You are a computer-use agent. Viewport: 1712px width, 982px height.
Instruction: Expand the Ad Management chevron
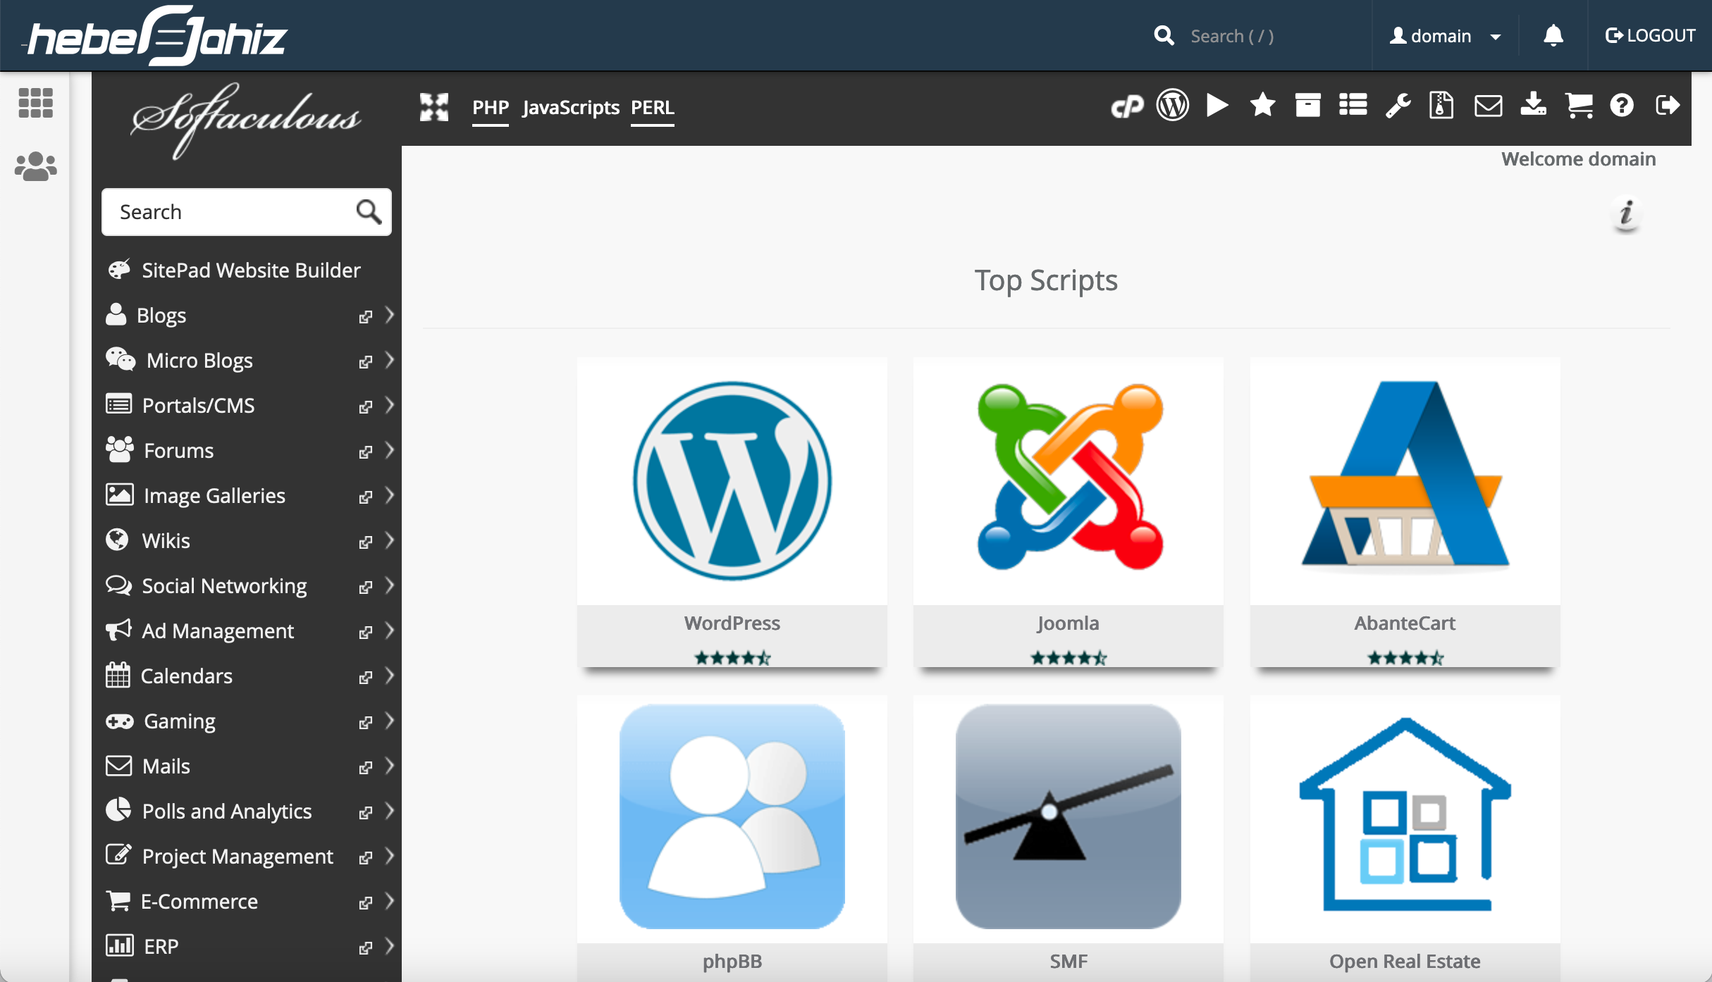click(389, 630)
